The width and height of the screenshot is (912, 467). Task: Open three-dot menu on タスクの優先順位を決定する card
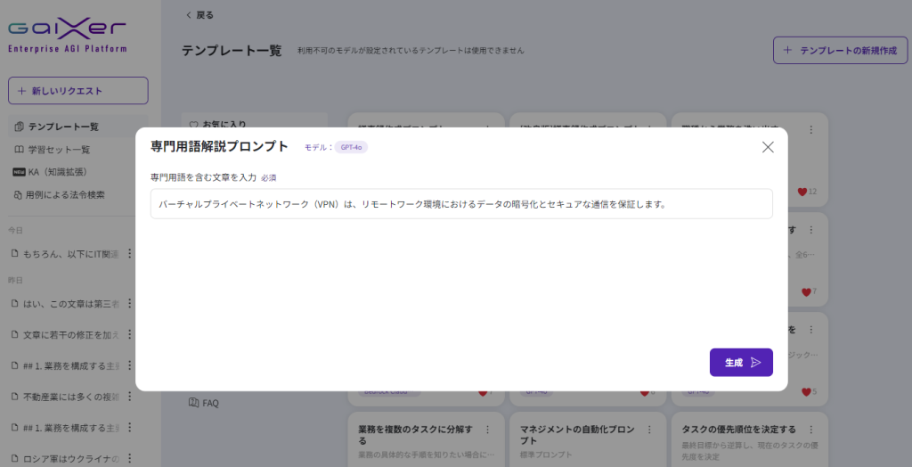pyautogui.click(x=810, y=430)
